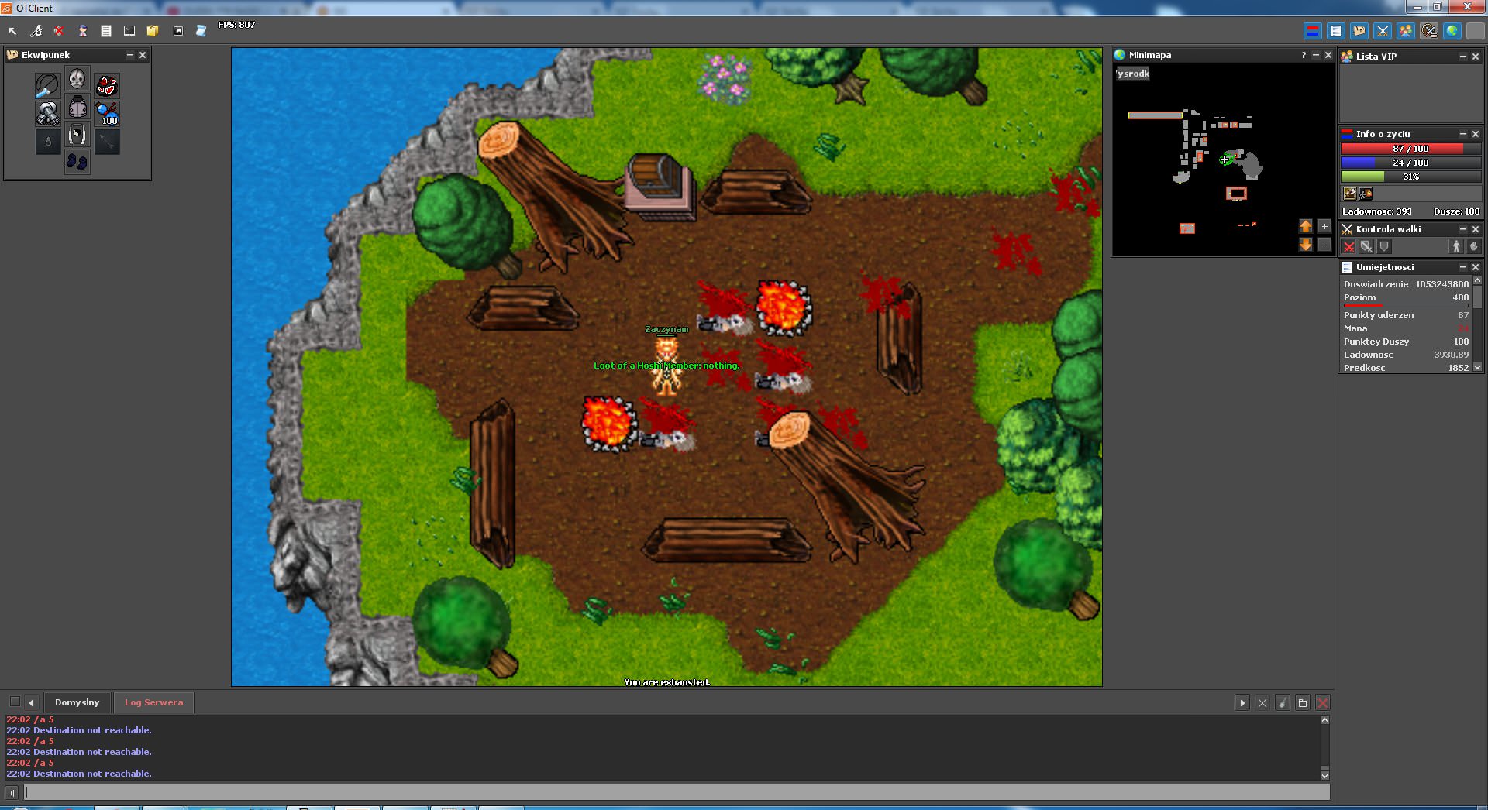This screenshot has width=1488, height=810.
Task: Open the blue scroll icon in toolbar
Action: click(201, 31)
